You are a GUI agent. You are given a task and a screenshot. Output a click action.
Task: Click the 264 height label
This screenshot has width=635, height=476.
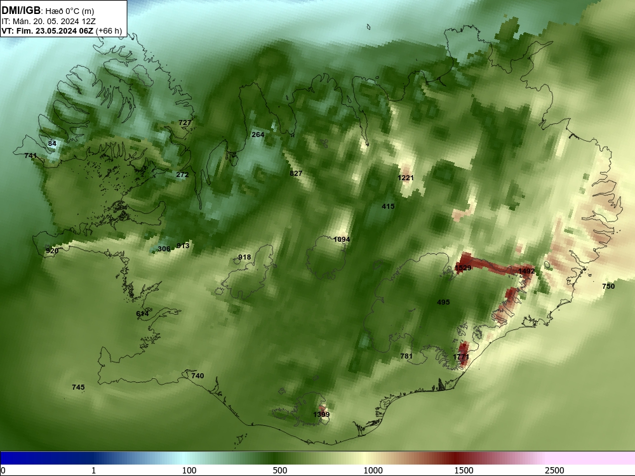[x=258, y=135]
